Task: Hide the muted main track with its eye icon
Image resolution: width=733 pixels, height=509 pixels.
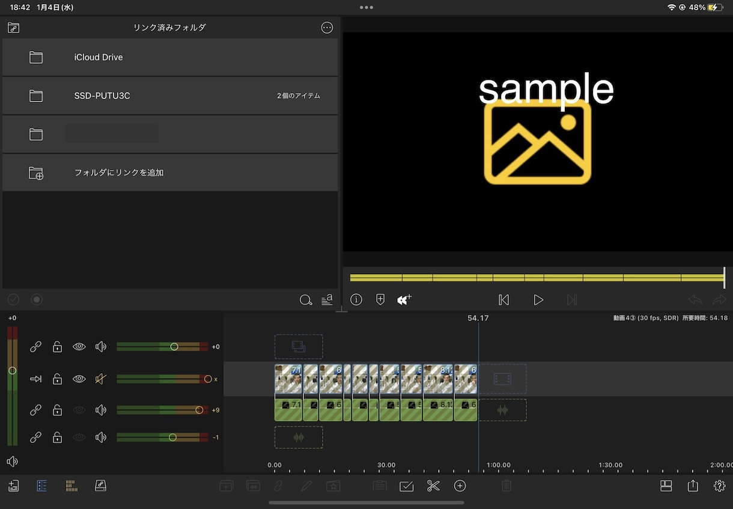Action: click(x=79, y=379)
